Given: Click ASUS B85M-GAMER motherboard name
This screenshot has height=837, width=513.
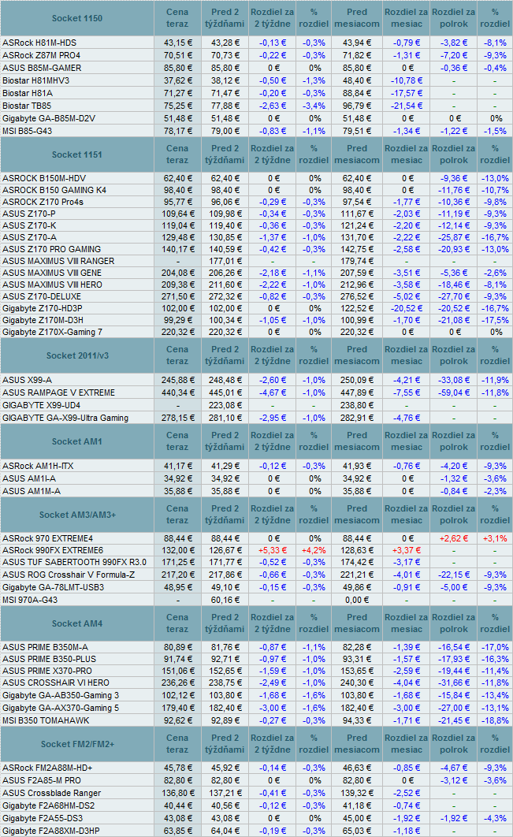Looking at the screenshot, I should tap(43, 69).
